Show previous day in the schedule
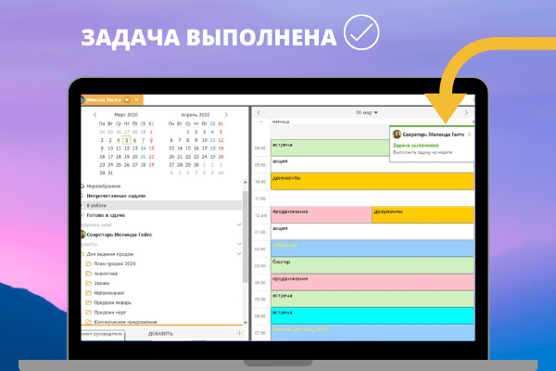Viewport: 556px width, 371px height. [x=259, y=113]
